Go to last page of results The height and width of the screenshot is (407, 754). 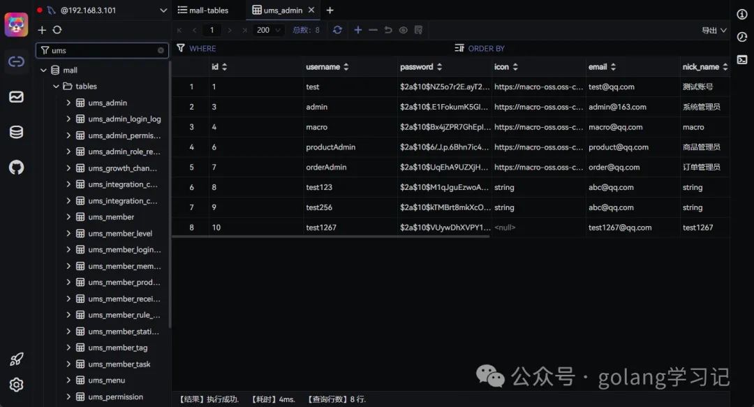pos(244,30)
